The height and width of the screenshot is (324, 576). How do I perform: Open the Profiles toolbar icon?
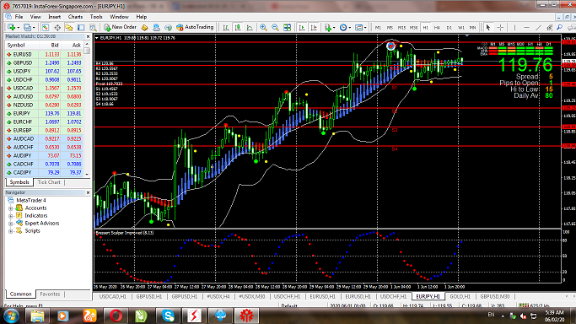[x=27, y=27]
